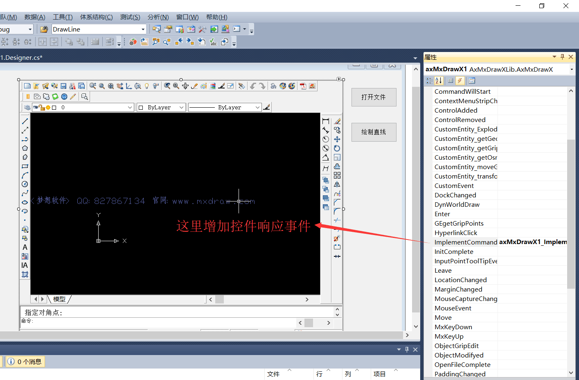579x380 pixels.
Task: Open the layer manager icon
Action: coord(27,107)
